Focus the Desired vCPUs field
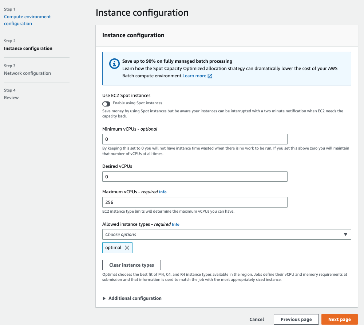Image resolution: width=364 pixels, height=325 pixels. 195,177
